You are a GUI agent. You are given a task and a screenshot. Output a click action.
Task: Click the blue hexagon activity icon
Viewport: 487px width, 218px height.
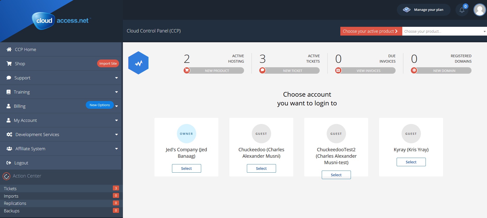pos(138,63)
